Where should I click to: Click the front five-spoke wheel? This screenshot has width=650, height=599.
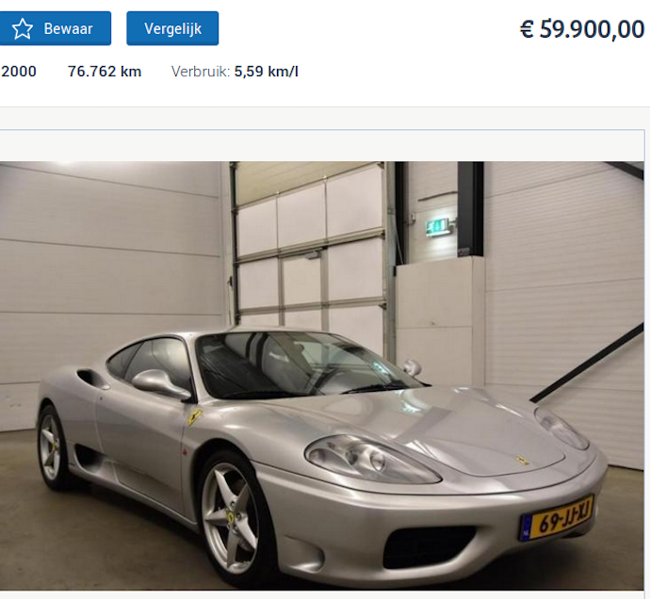pos(232,518)
